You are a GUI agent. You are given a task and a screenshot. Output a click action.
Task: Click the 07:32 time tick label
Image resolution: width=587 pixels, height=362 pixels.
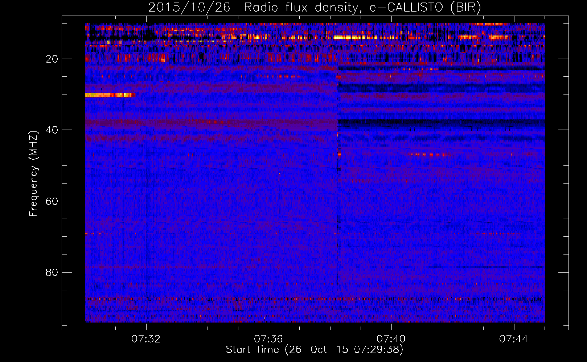146,339
